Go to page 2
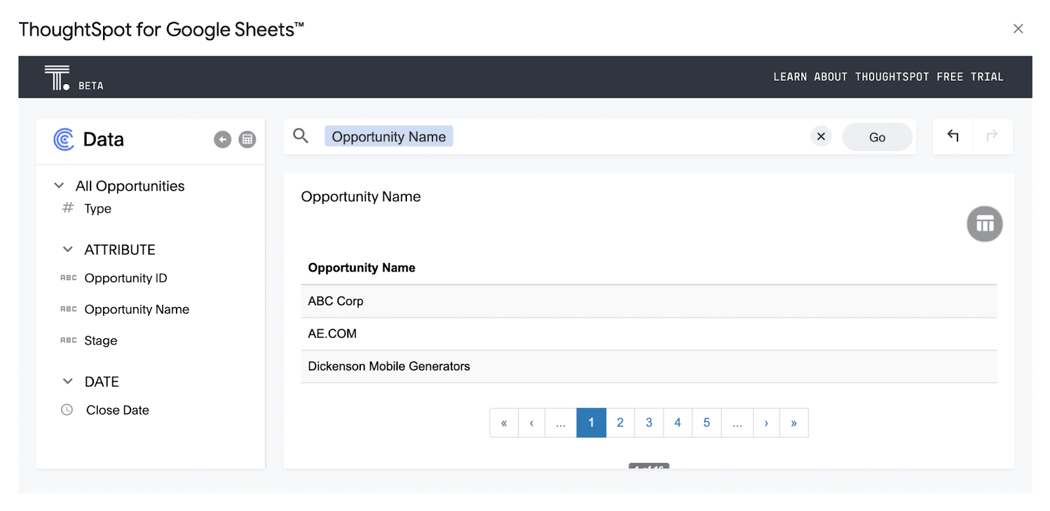 (620, 423)
